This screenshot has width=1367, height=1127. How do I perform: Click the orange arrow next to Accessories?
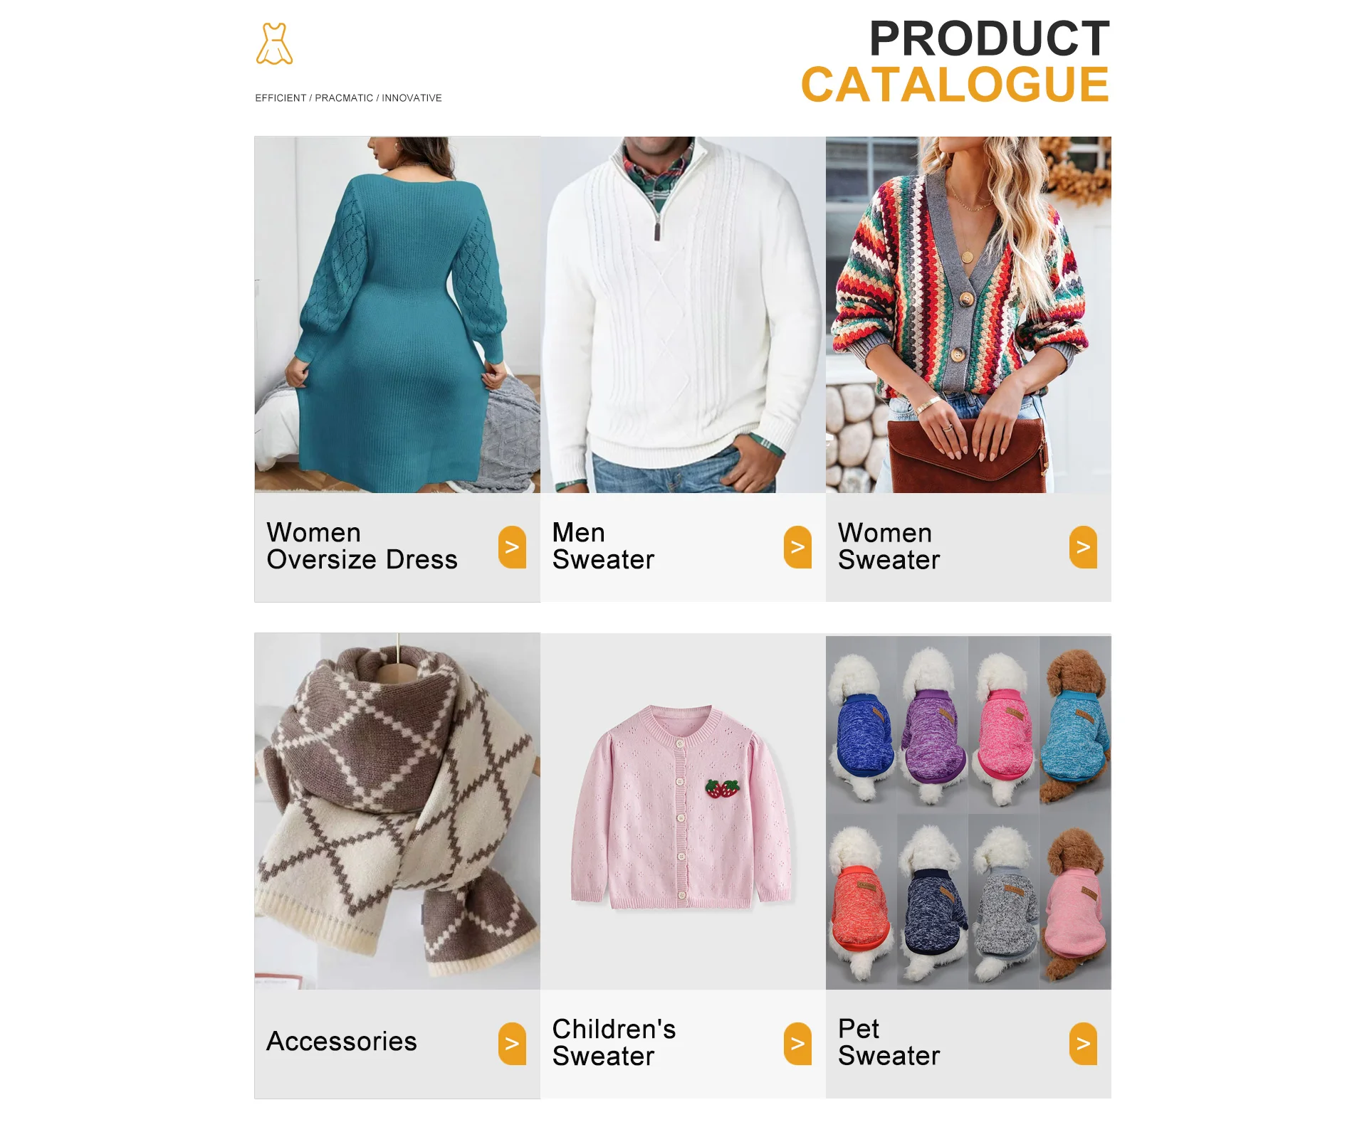point(512,1044)
